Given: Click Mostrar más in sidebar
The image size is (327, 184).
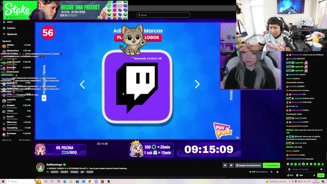Looking at the screenshot, I should pyautogui.click(x=7, y=140).
